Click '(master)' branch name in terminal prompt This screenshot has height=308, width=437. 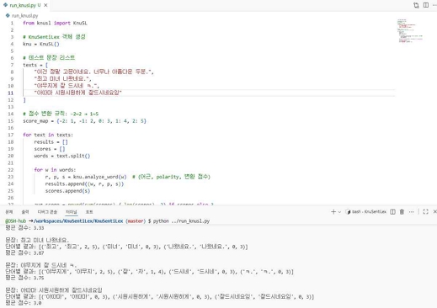(136, 221)
